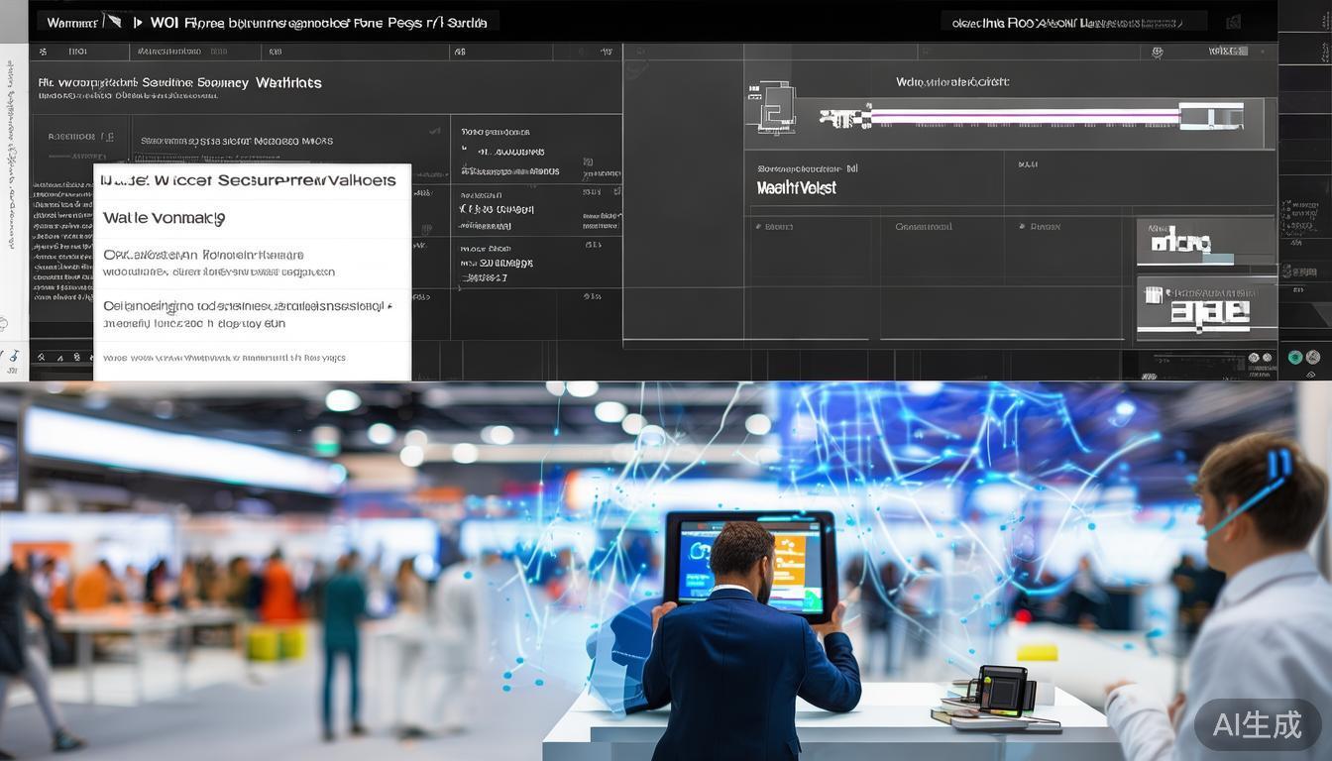The height and width of the screenshot is (761, 1332).
Task: Click the Wathrlats heading text
Action: coord(288,83)
